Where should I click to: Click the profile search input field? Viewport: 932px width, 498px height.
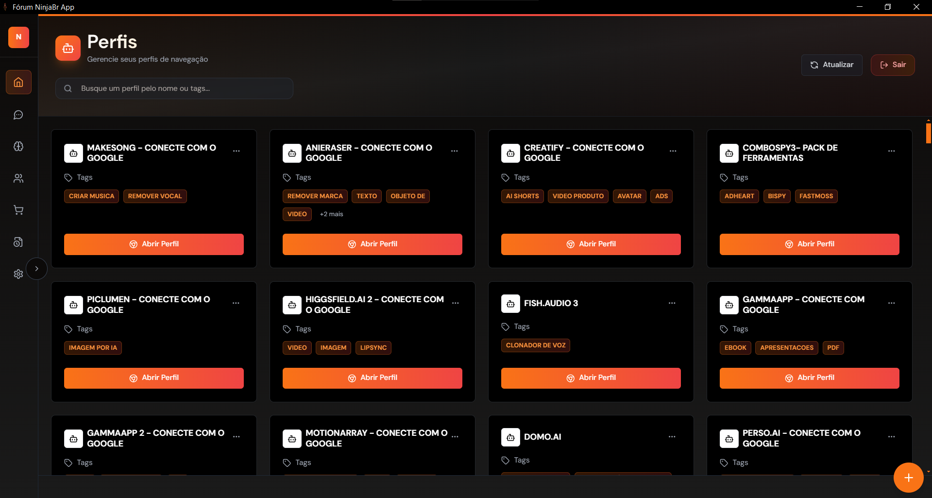pos(174,88)
